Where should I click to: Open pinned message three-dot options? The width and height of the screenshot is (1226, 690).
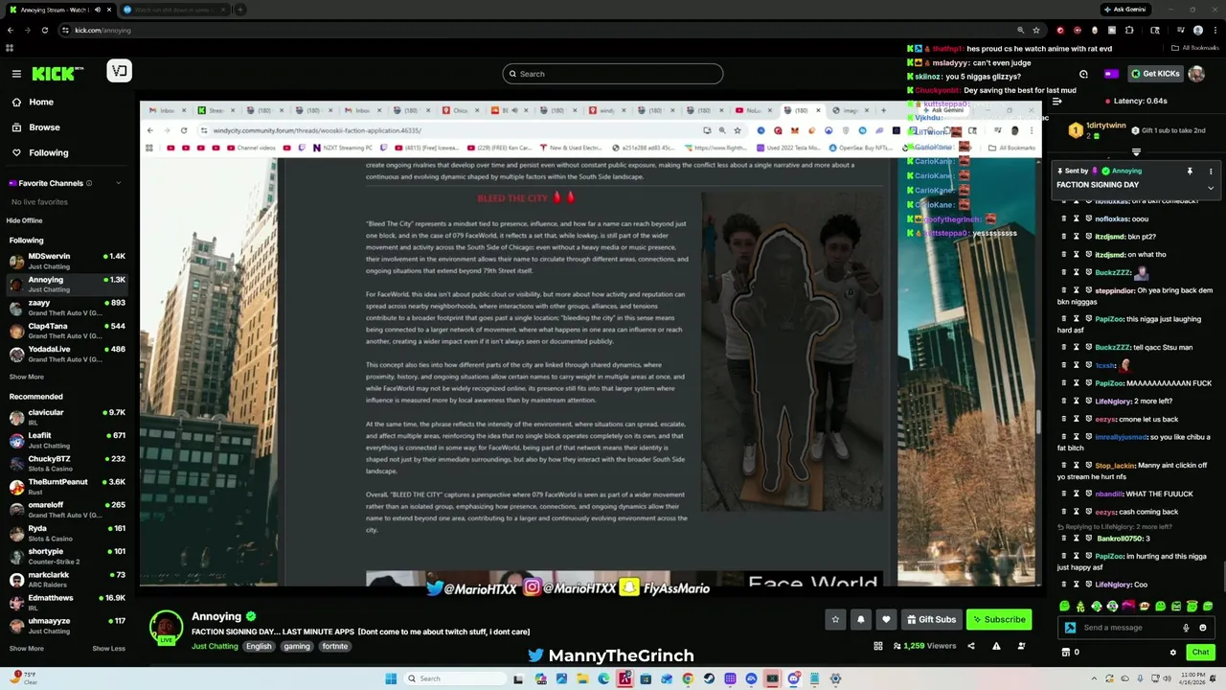point(1211,172)
